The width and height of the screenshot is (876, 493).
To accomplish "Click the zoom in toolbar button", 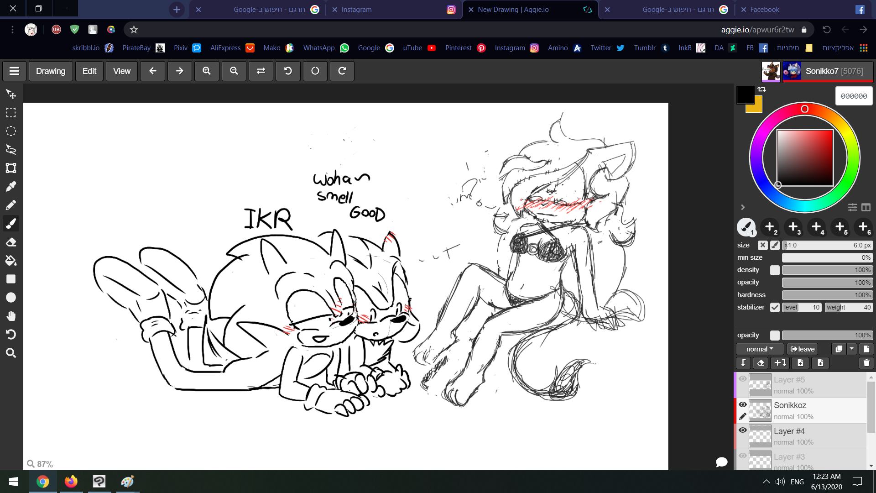I will point(207,71).
